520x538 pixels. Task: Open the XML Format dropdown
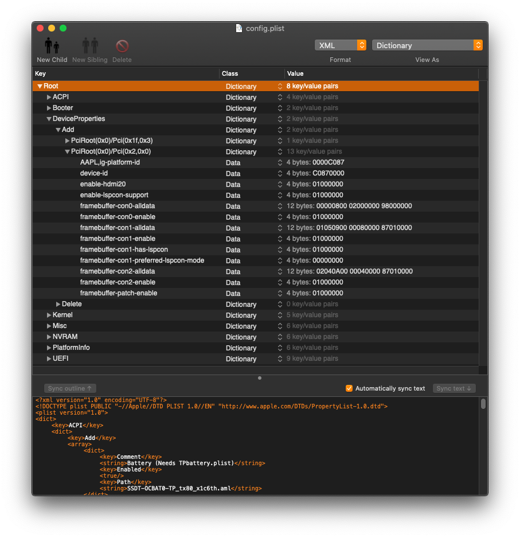click(340, 44)
